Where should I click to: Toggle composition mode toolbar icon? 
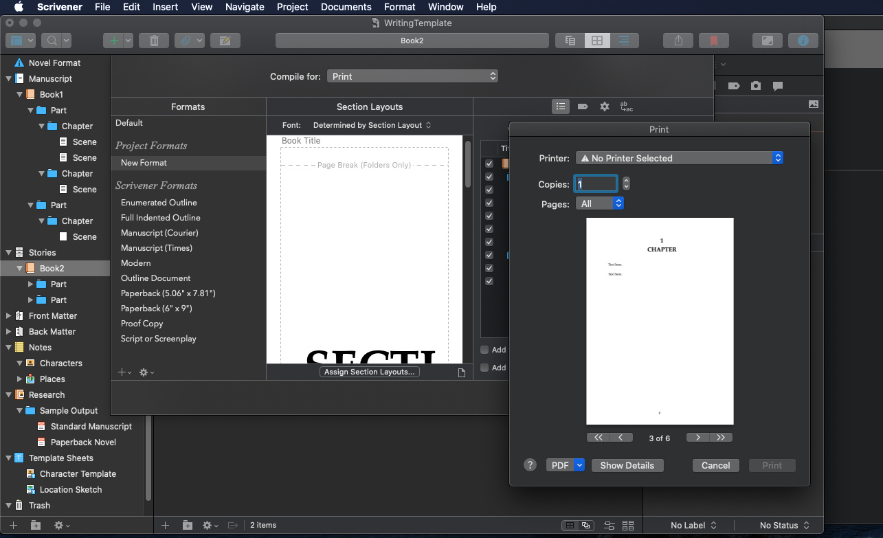[767, 41]
